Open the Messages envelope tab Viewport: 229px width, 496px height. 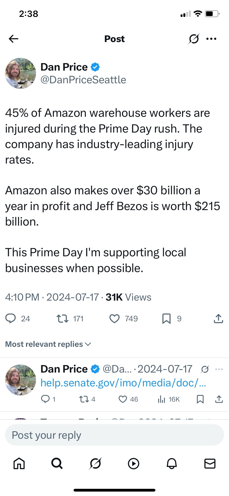210,463
